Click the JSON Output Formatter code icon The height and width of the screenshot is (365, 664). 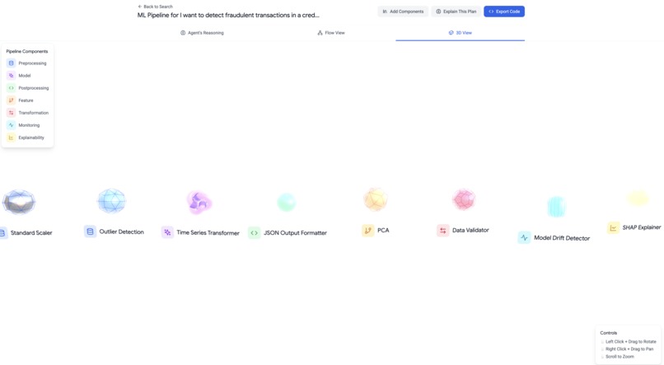point(254,232)
